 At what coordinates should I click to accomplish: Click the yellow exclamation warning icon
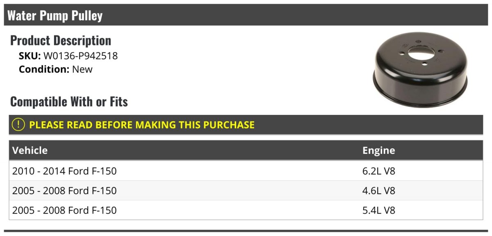(x=18, y=125)
